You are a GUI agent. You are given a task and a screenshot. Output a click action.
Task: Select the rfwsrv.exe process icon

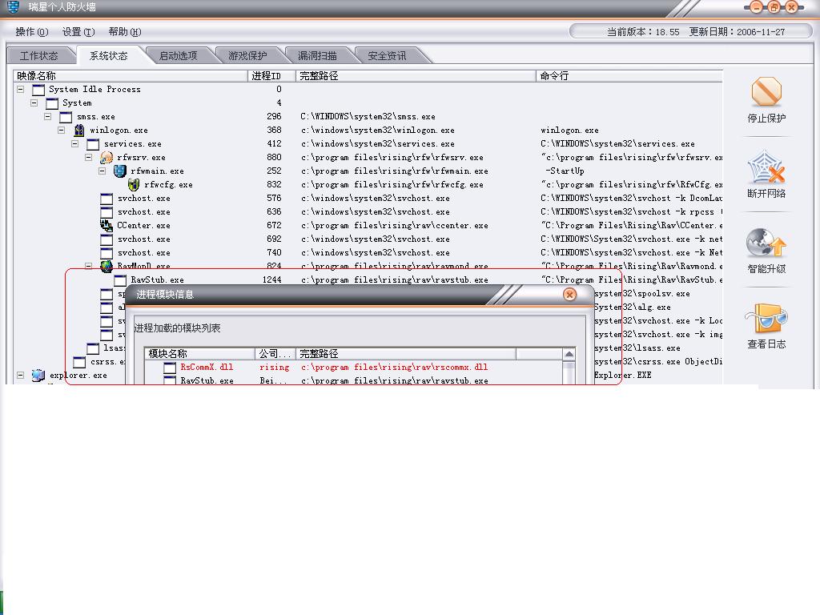107,158
